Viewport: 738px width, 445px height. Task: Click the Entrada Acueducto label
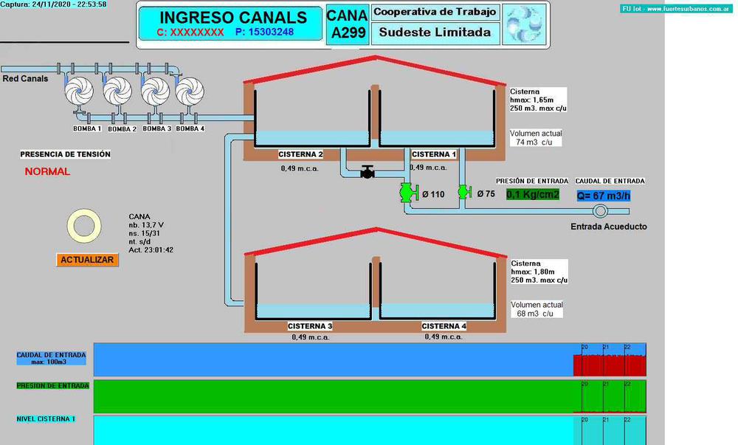[609, 227]
